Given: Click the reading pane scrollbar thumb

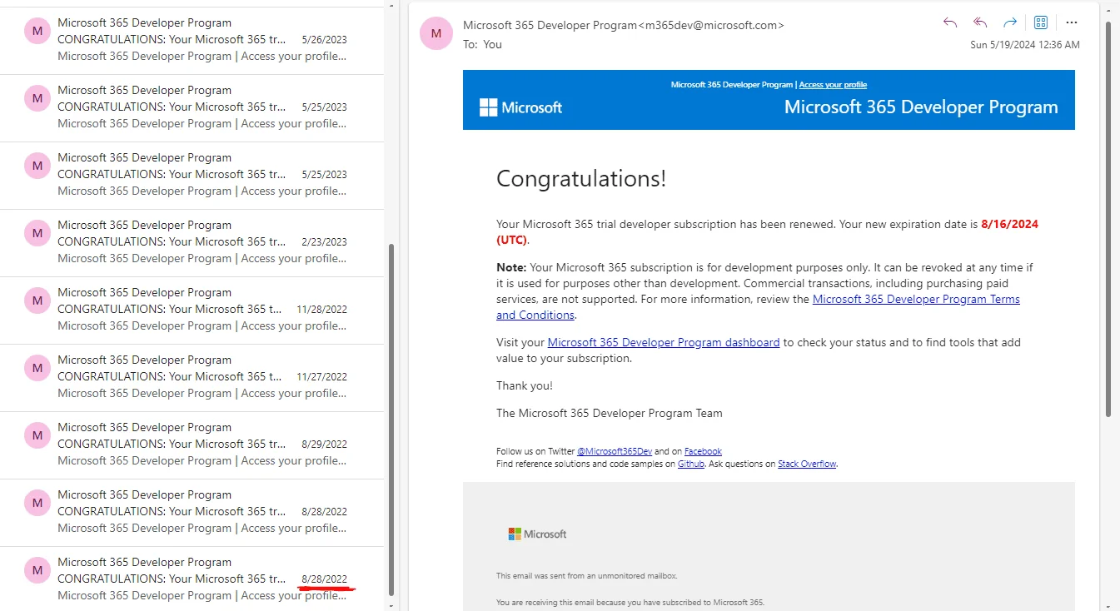Looking at the screenshot, I should click(1108, 218).
